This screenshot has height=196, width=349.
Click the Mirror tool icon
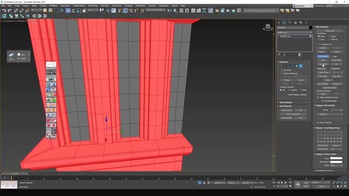tap(170, 10)
